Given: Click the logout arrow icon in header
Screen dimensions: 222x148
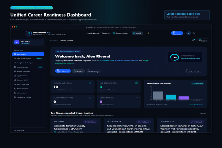Looking at the screenshot, I should (x=194, y=33).
